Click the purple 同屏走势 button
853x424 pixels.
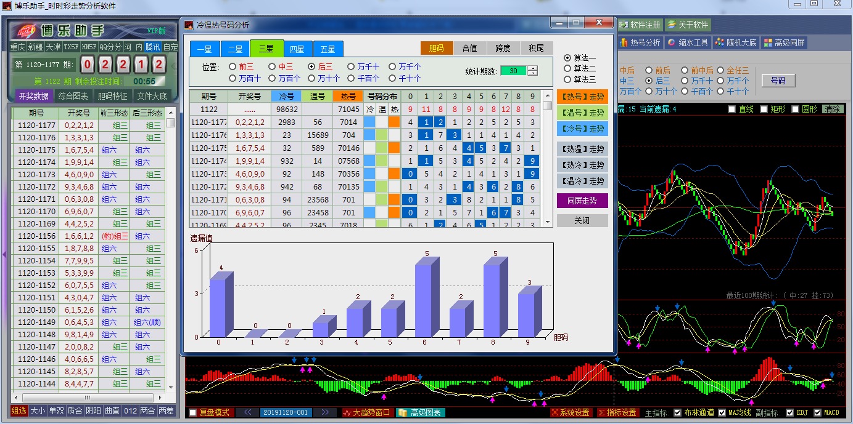(582, 201)
